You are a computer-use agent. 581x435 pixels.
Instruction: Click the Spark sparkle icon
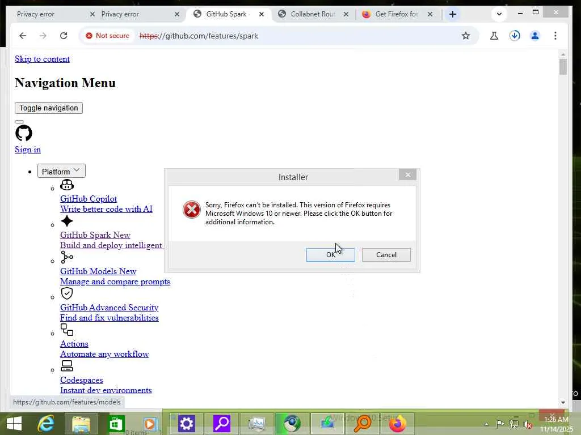(x=67, y=221)
